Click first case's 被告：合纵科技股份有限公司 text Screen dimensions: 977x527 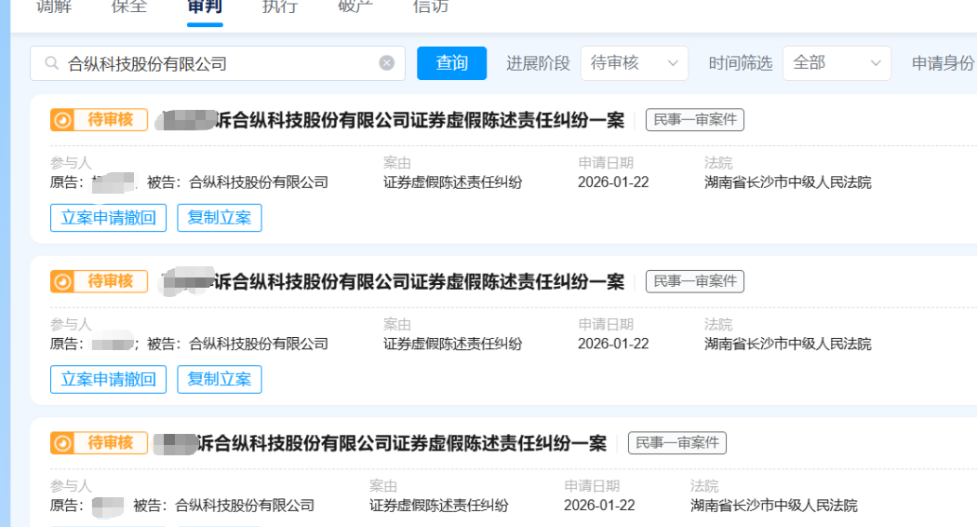[x=237, y=182]
